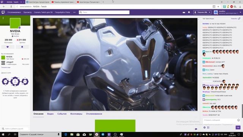
Task: Open the Просмотр nav link
Action: tap(27, 12)
